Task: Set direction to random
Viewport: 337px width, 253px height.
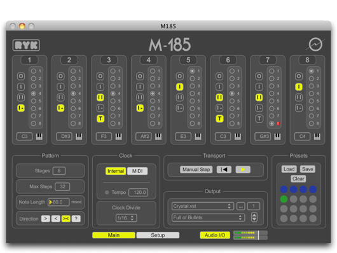Action: coord(76,219)
